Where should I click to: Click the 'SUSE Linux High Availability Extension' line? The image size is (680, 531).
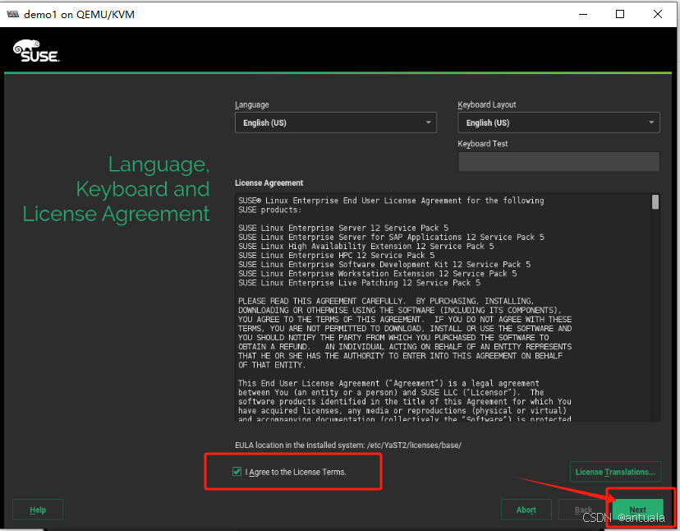point(366,246)
